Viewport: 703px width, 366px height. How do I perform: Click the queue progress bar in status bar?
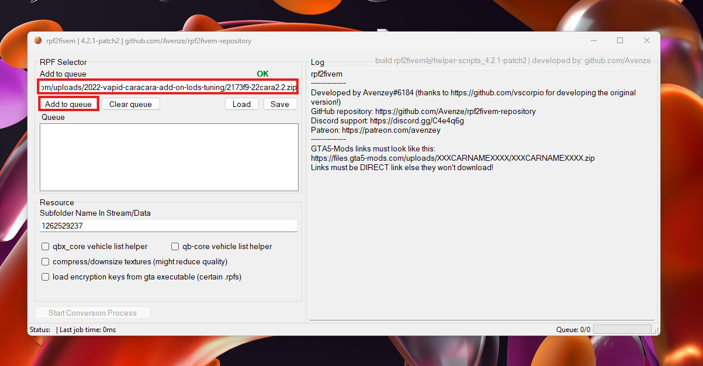(622, 330)
